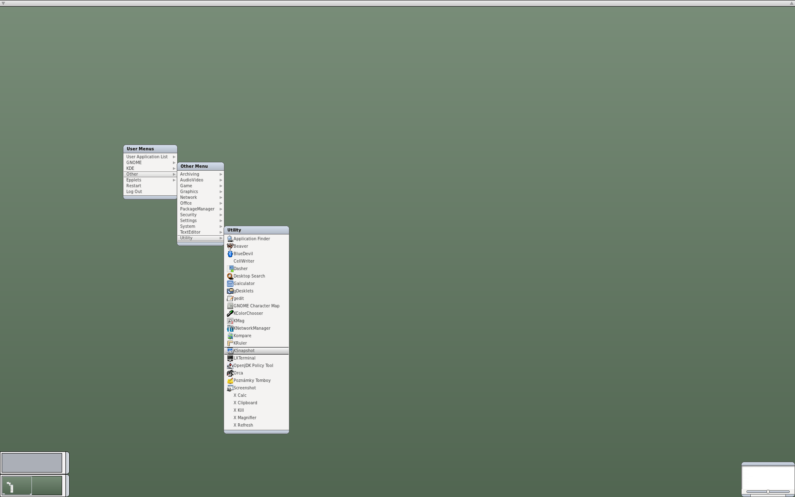Click the BlueDevil bluetooth icon
Image resolution: width=795 pixels, height=497 pixels.
click(230, 254)
